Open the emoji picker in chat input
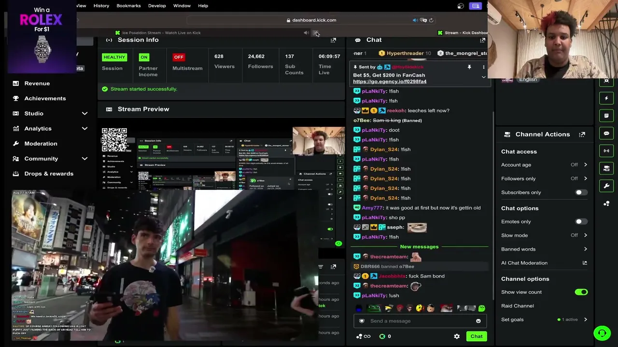Viewport: 618px width, 347px height. tap(478, 321)
